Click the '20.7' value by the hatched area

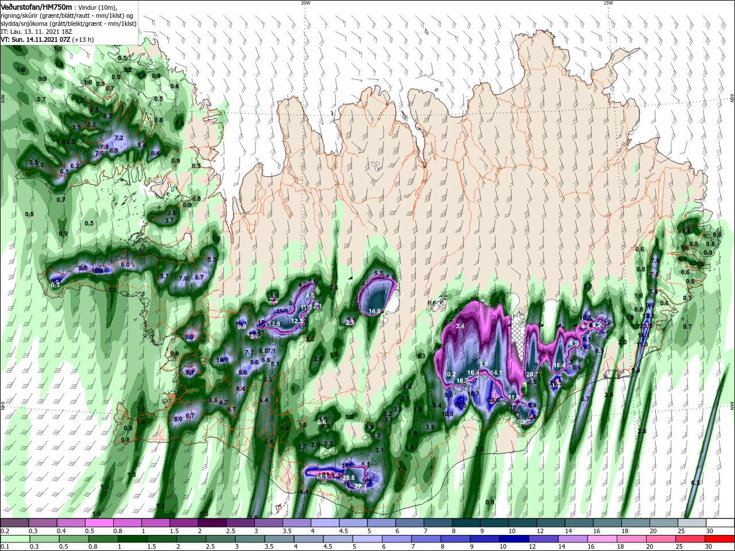pyautogui.click(x=532, y=374)
